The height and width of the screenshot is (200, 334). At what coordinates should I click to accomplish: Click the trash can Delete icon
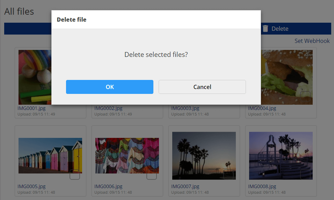[x=266, y=29]
